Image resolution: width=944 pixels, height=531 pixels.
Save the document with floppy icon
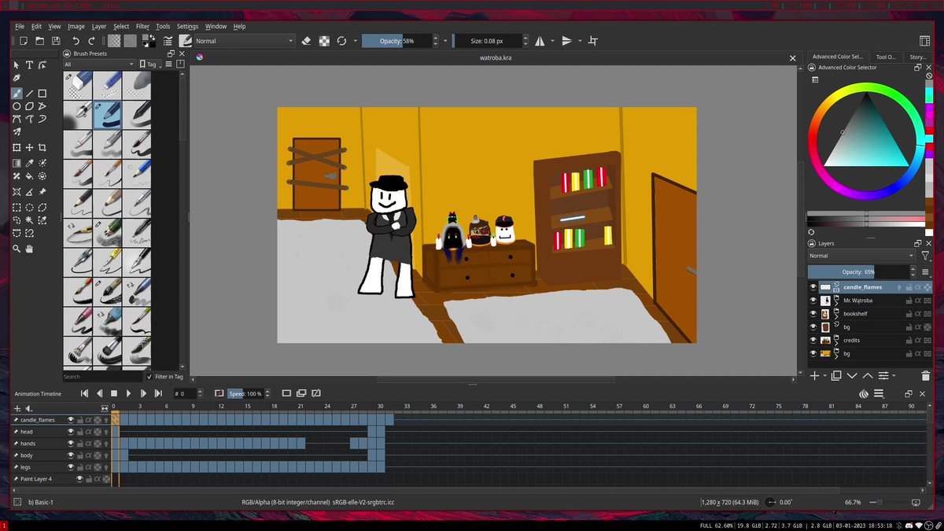56,41
